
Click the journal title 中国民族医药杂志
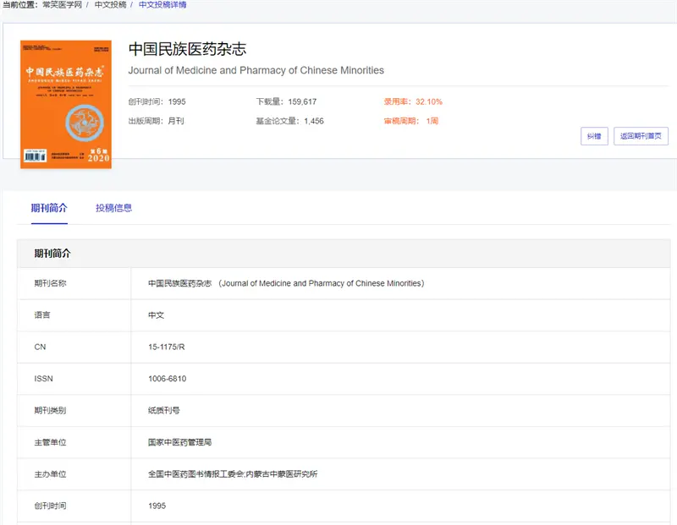click(x=190, y=50)
